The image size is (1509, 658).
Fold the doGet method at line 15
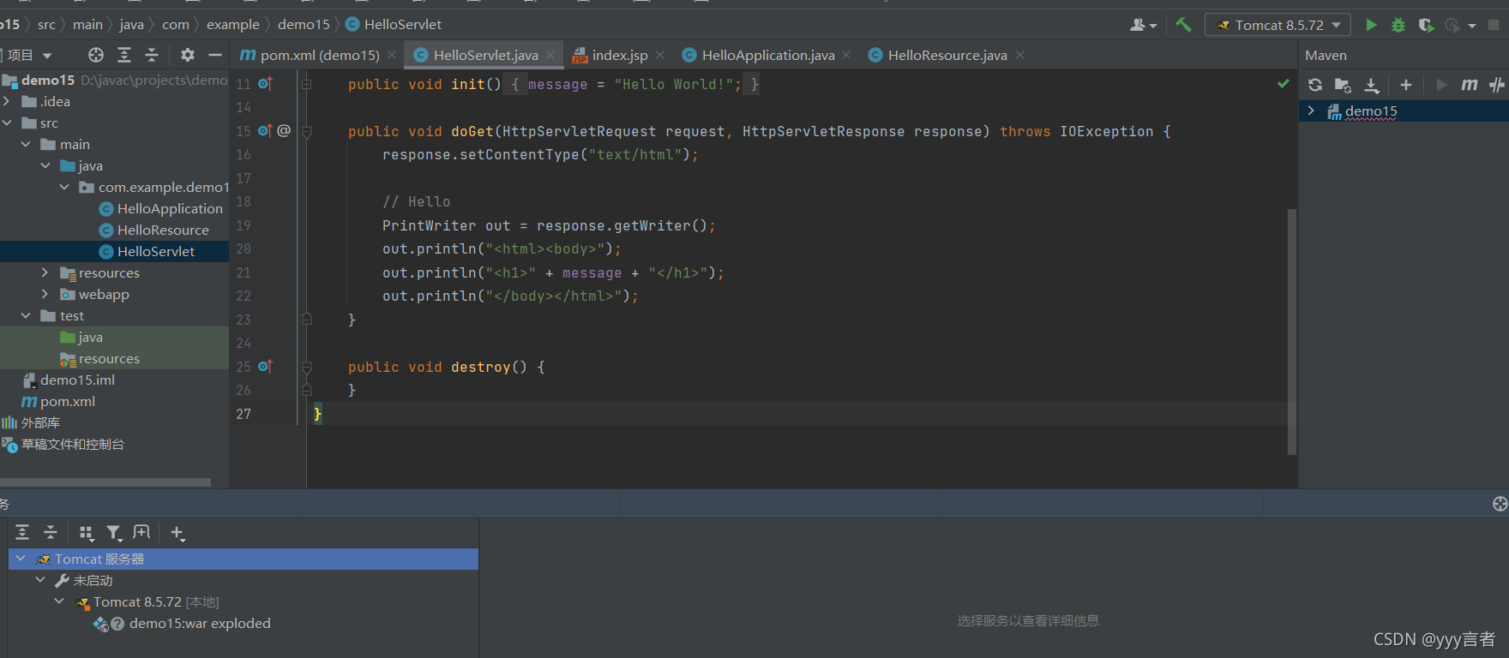tap(307, 131)
